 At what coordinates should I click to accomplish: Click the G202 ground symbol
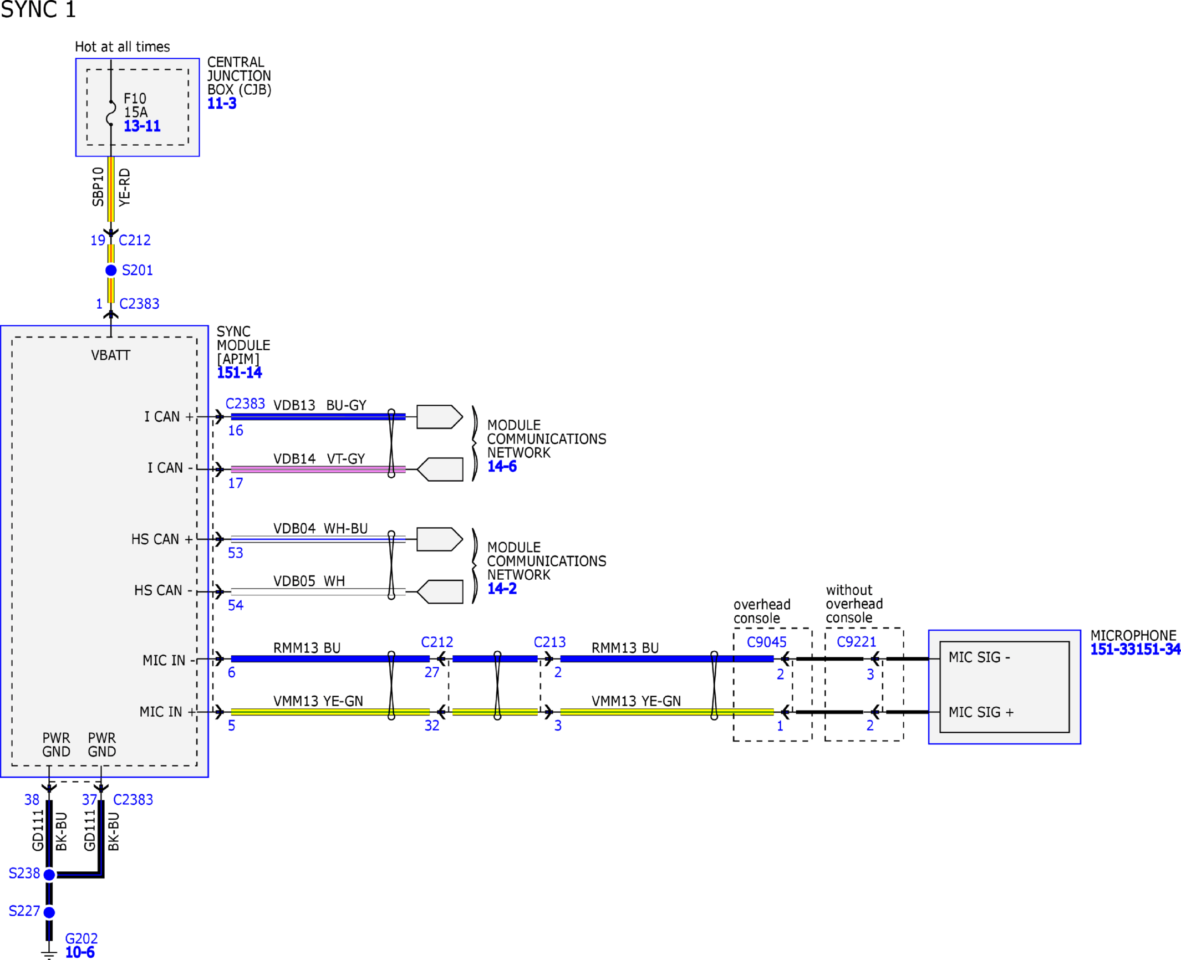coord(49,954)
